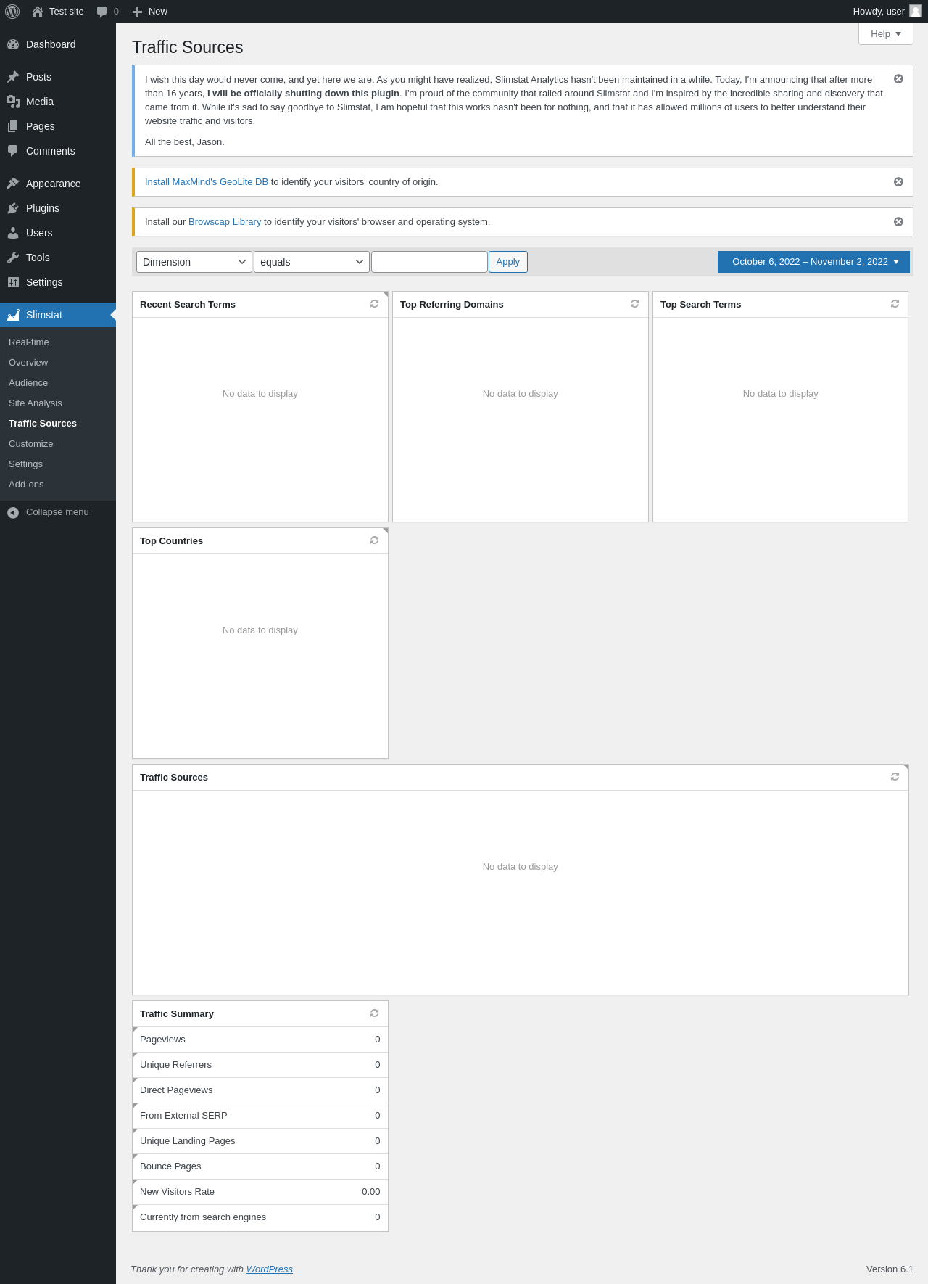This screenshot has width=928, height=1284.
Task: Refresh the Top Countries report
Action: point(374,540)
